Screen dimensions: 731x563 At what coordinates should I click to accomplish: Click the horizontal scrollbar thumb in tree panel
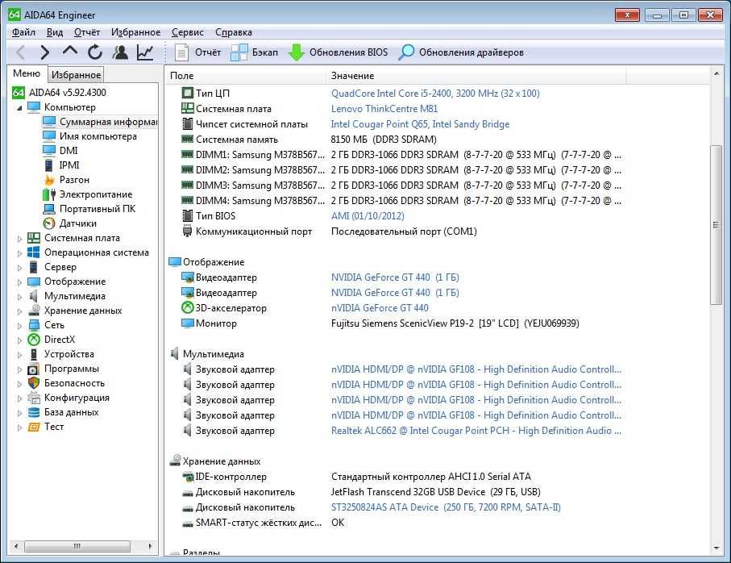(x=77, y=546)
